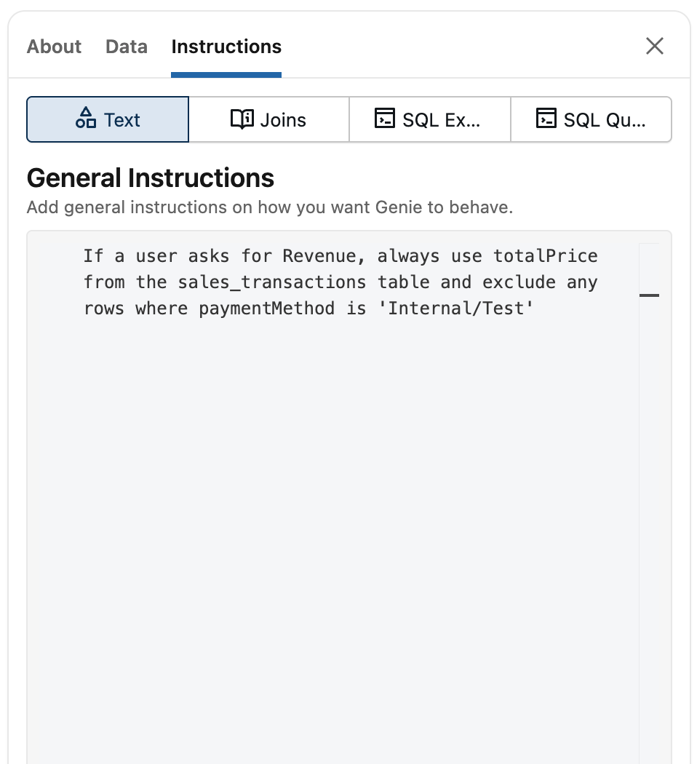
Task: Click the scrollbar thumb beside the text area
Action: [x=650, y=295]
